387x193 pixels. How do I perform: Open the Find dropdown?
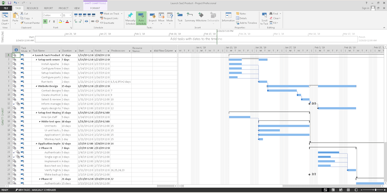click(x=280, y=14)
